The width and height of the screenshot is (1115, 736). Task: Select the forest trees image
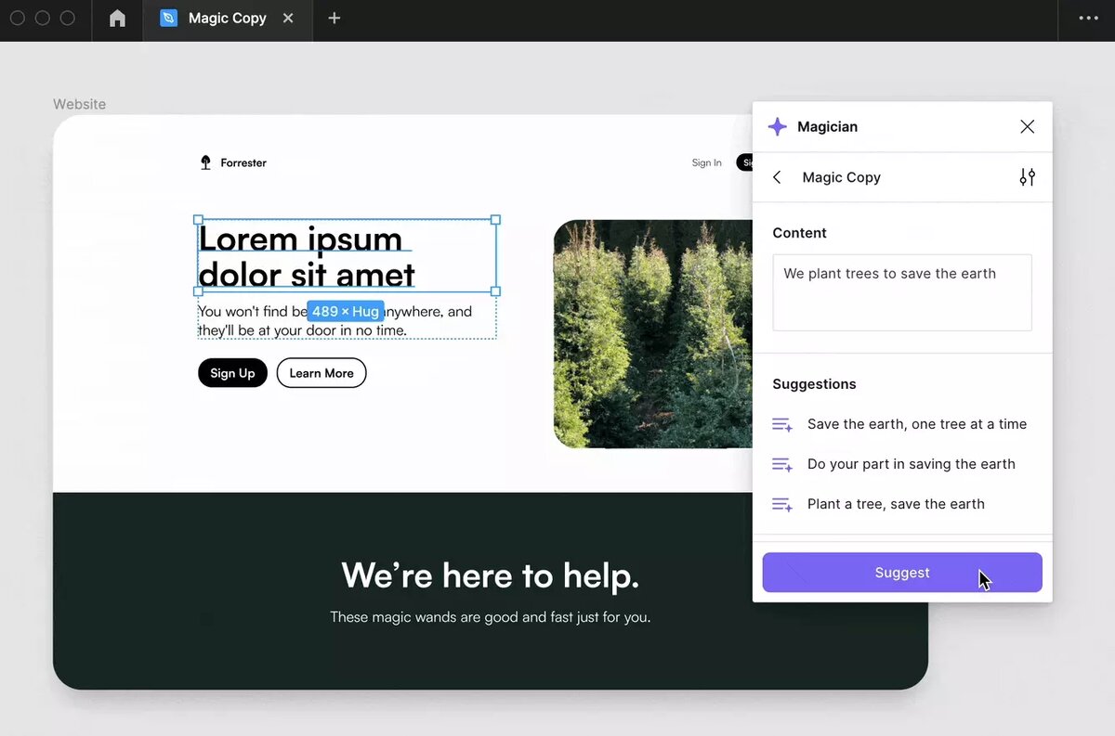pyautogui.click(x=652, y=334)
